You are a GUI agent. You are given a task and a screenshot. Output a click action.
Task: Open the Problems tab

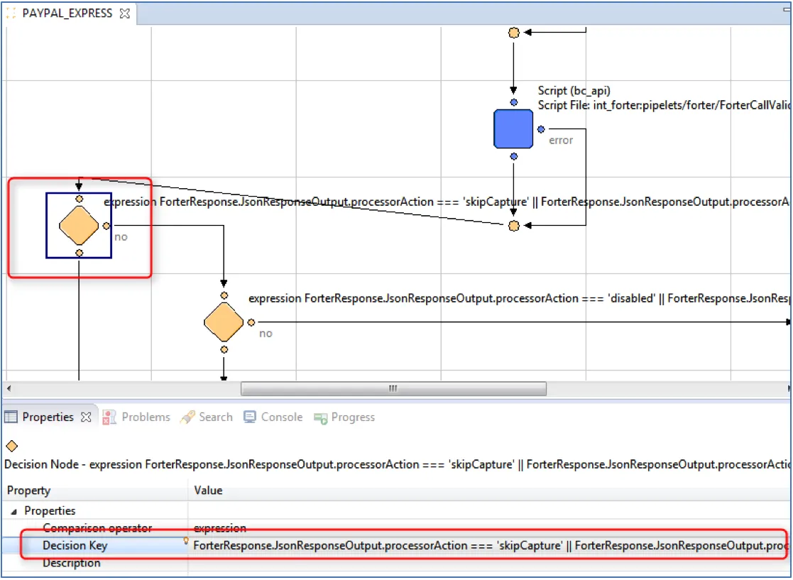(x=146, y=417)
